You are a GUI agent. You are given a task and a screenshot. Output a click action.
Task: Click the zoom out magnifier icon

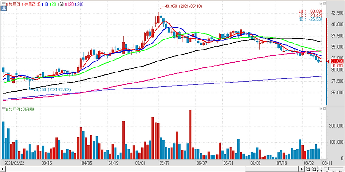pos(308,169)
